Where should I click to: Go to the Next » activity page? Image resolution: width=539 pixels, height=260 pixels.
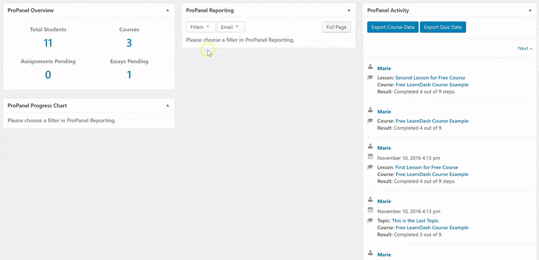524,48
